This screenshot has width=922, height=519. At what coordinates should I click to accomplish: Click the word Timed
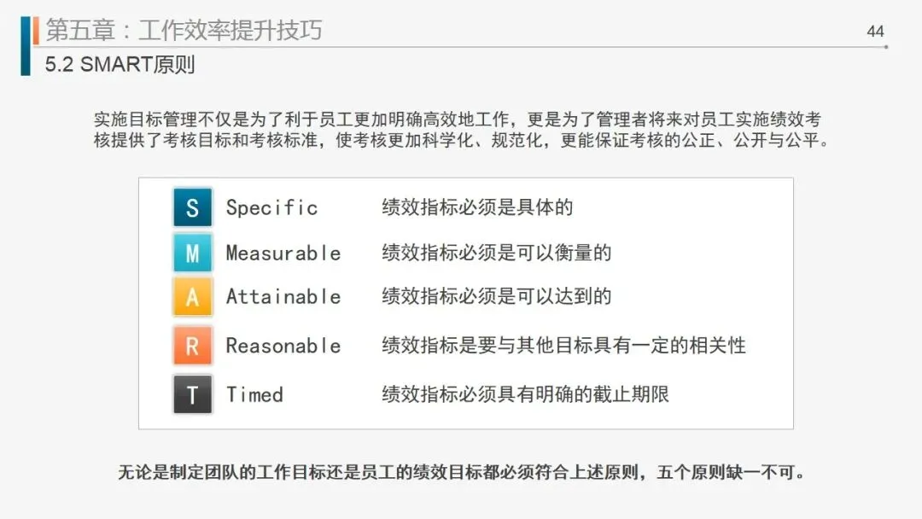pos(254,394)
